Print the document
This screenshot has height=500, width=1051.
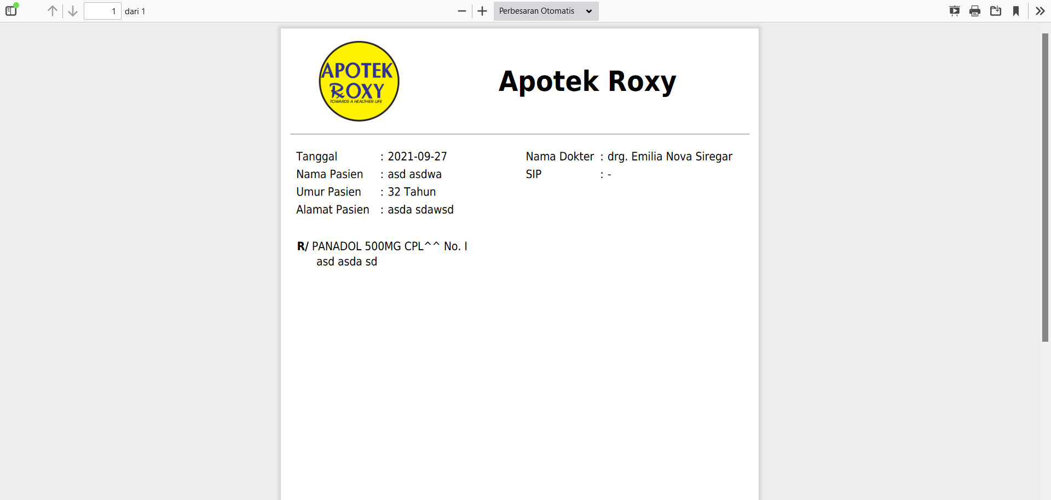pyautogui.click(x=975, y=11)
